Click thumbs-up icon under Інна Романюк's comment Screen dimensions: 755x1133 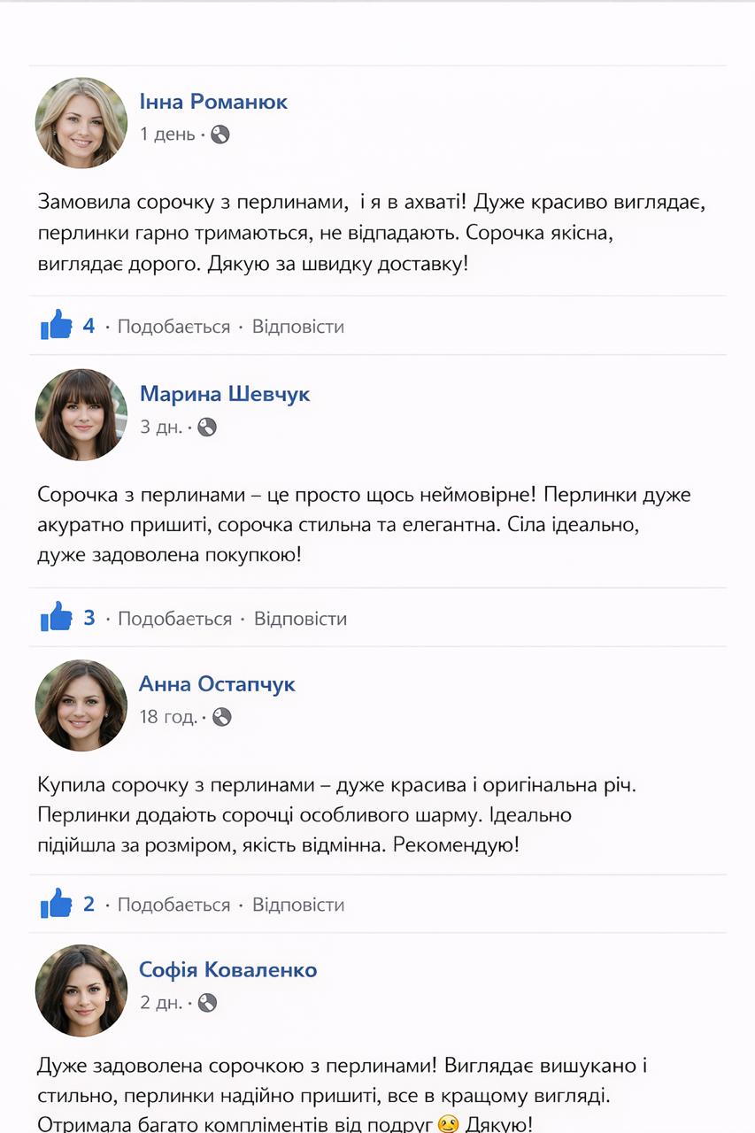click(x=57, y=326)
